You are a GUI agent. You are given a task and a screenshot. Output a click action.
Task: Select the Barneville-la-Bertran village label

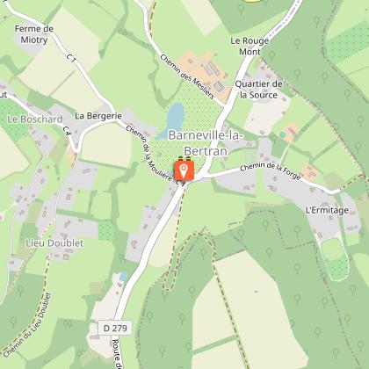[x=206, y=143]
